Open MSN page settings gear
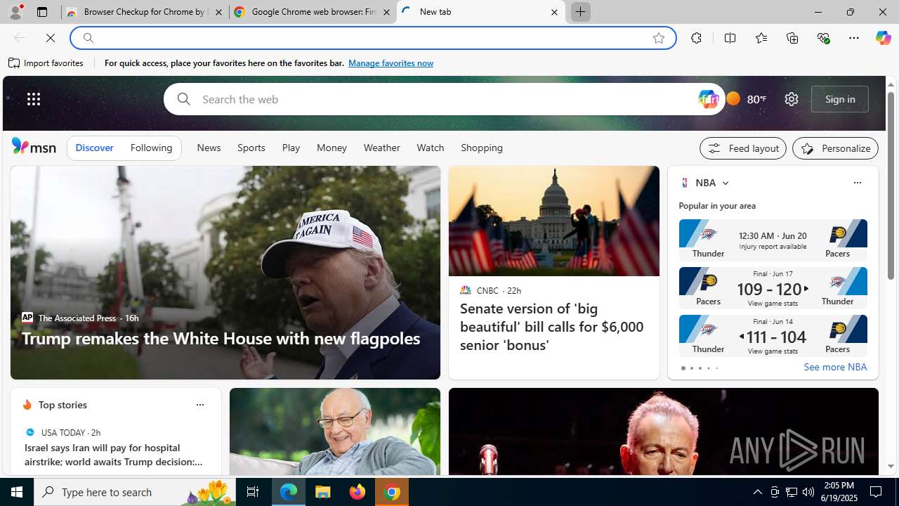The image size is (899, 506). point(792,99)
